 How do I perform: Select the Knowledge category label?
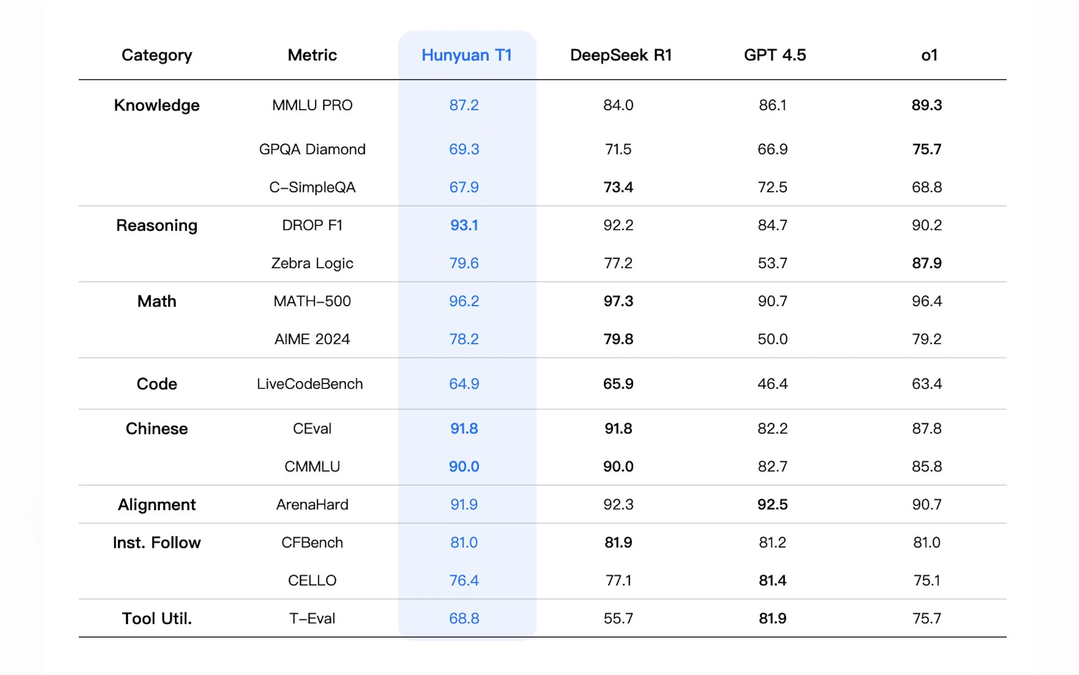[x=157, y=105]
